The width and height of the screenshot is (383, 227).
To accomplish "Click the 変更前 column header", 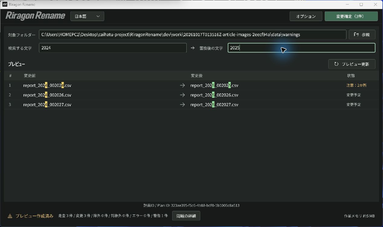I will pos(30,76).
